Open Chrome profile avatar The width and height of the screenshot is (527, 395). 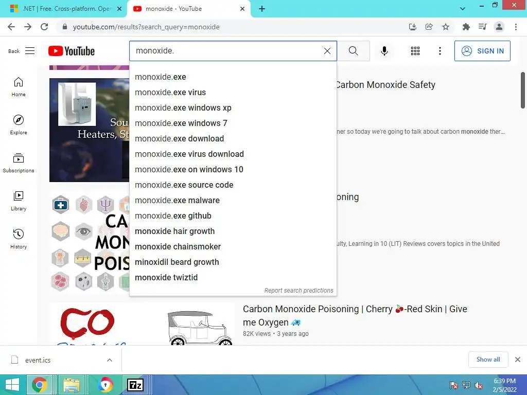pyautogui.click(x=499, y=27)
